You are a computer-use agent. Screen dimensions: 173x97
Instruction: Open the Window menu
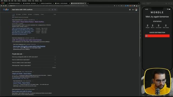tap(37, 1)
